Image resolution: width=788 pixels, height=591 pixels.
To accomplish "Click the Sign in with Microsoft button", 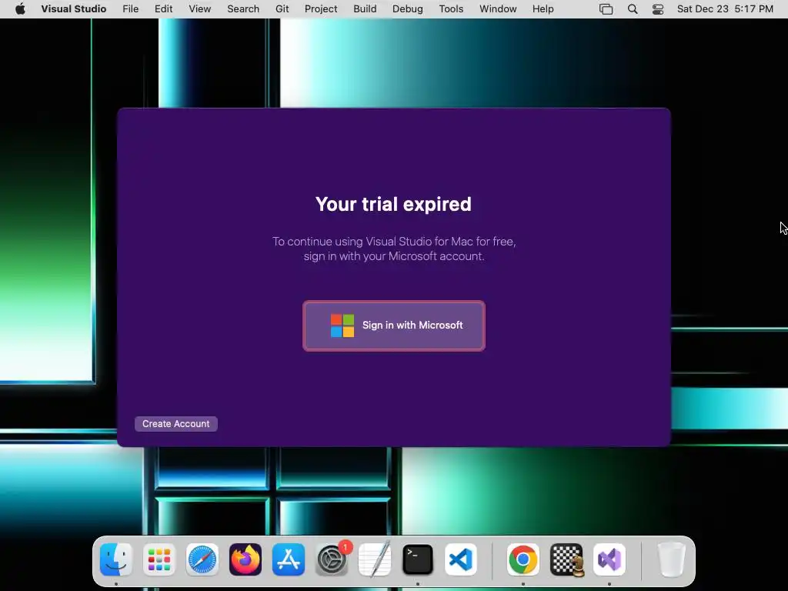I will pos(394,326).
